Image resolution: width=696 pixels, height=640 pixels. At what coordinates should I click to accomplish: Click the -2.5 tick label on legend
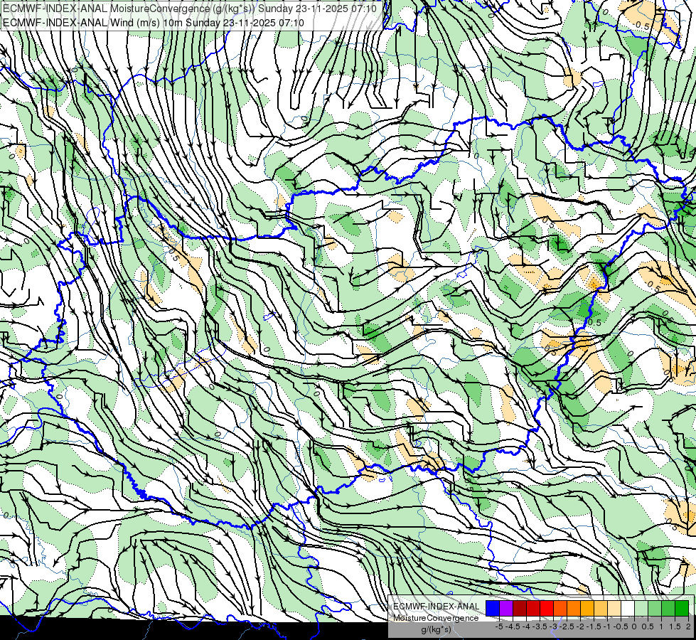click(567, 626)
